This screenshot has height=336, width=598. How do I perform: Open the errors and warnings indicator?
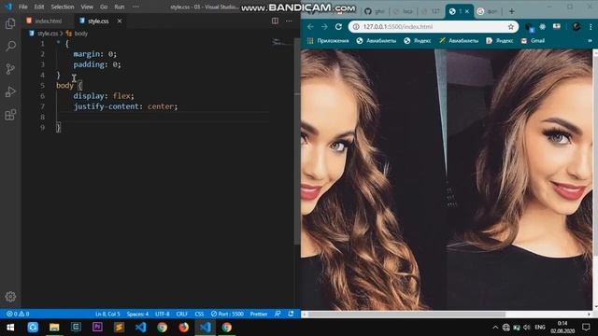pos(18,314)
